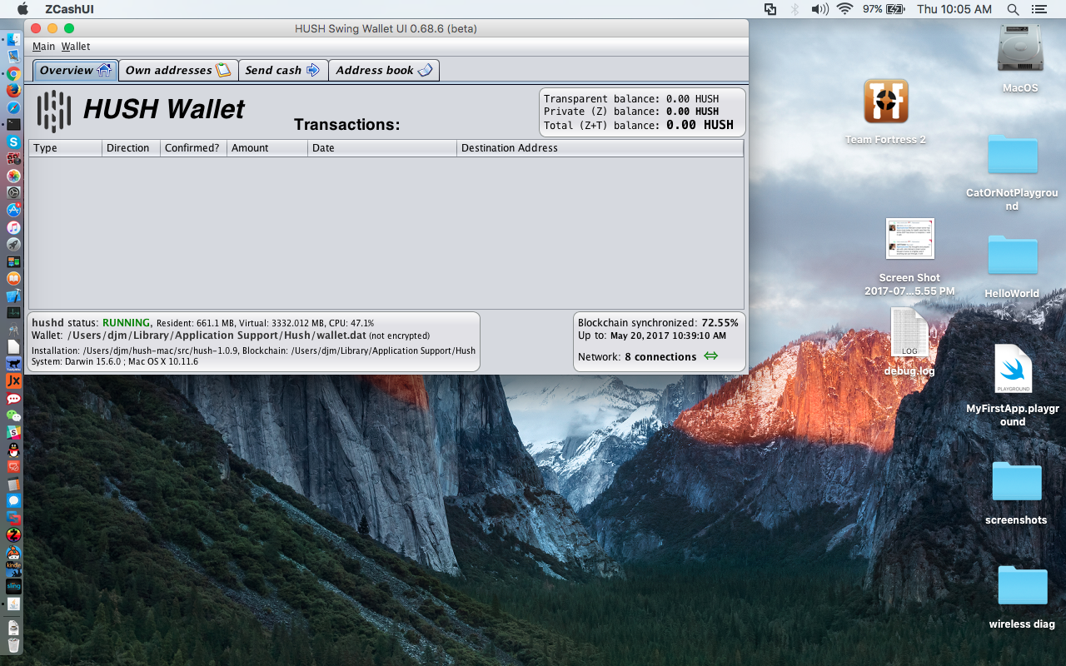
Task: Click the volume icon in menu bar
Action: click(819, 9)
